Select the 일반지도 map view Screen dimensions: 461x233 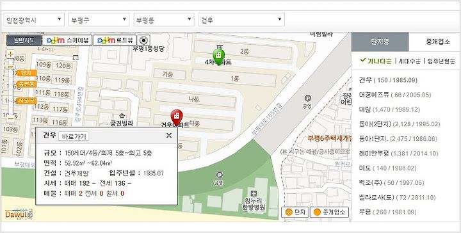24,40
